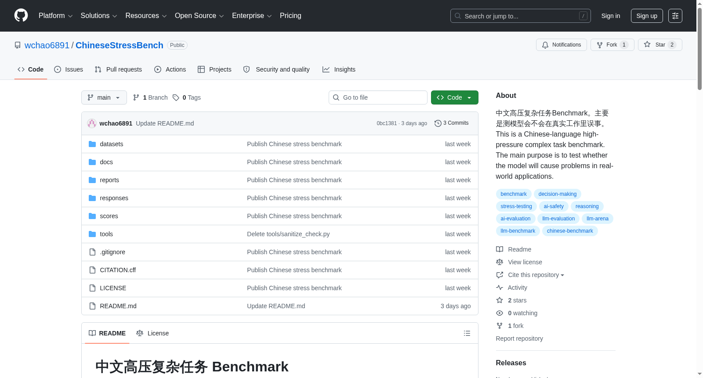Open the main branch selector dropdown
Viewport: 703px width, 378px height.
tap(104, 97)
